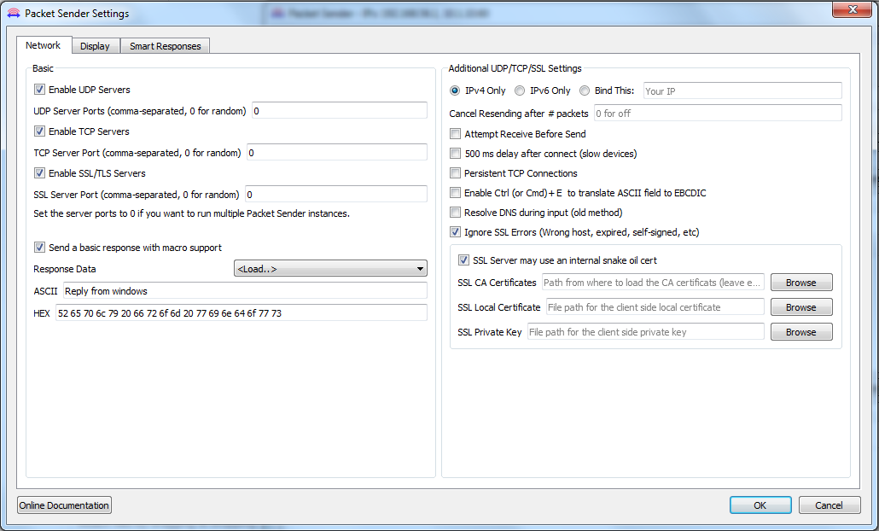Open the Smart Responses tab
Image resolution: width=879 pixels, height=531 pixels.
tap(165, 45)
